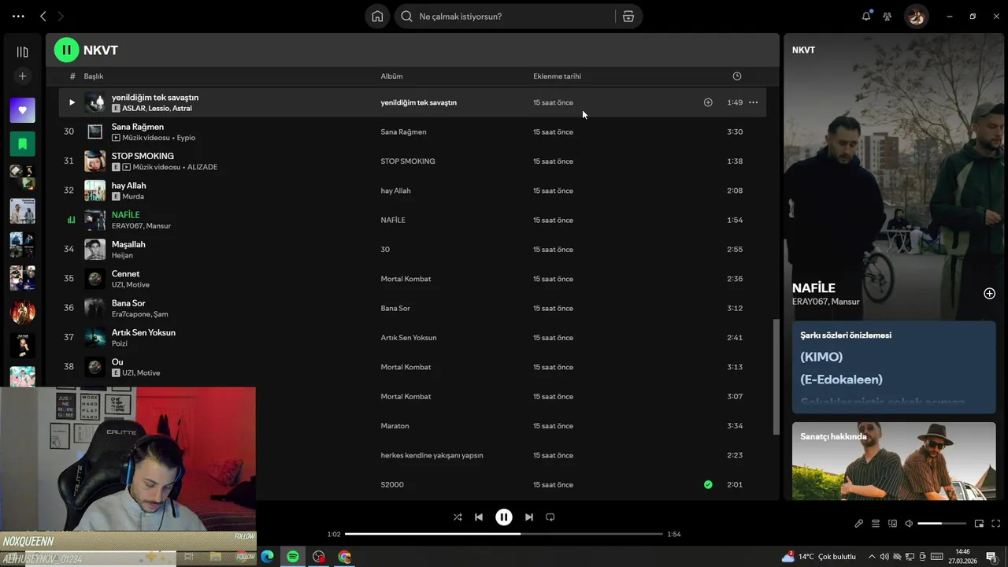The height and width of the screenshot is (567, 1008).
Task: Open lyrics microphone icon
Action: (x=859, y=524)
